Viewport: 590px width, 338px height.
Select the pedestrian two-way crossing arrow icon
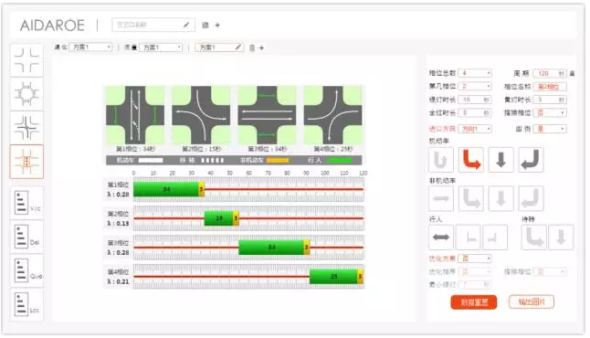click(x=441, y=238)
